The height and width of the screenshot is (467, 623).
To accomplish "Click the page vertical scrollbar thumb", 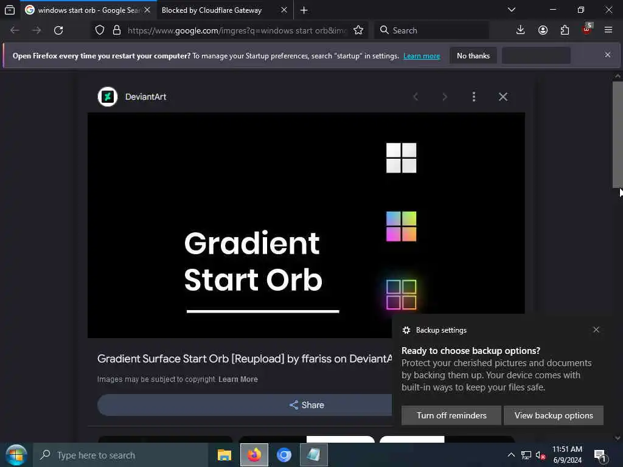I will tap(617, 134).
